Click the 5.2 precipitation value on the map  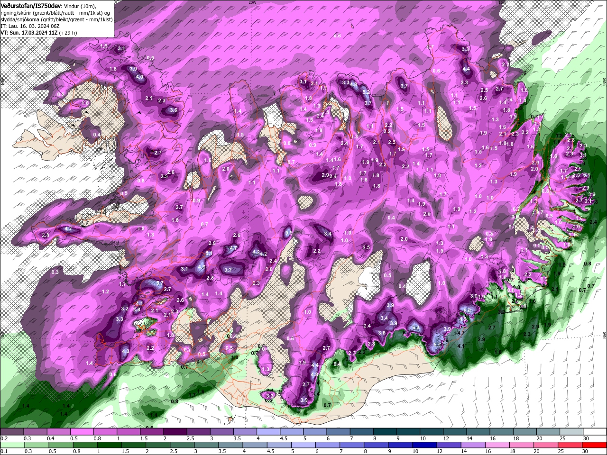point(366,92)
